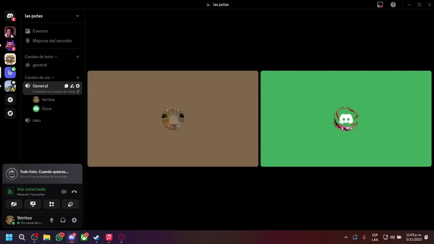Mute the microphone
This screenshot has width=434, height=244.
click(52, 220)
